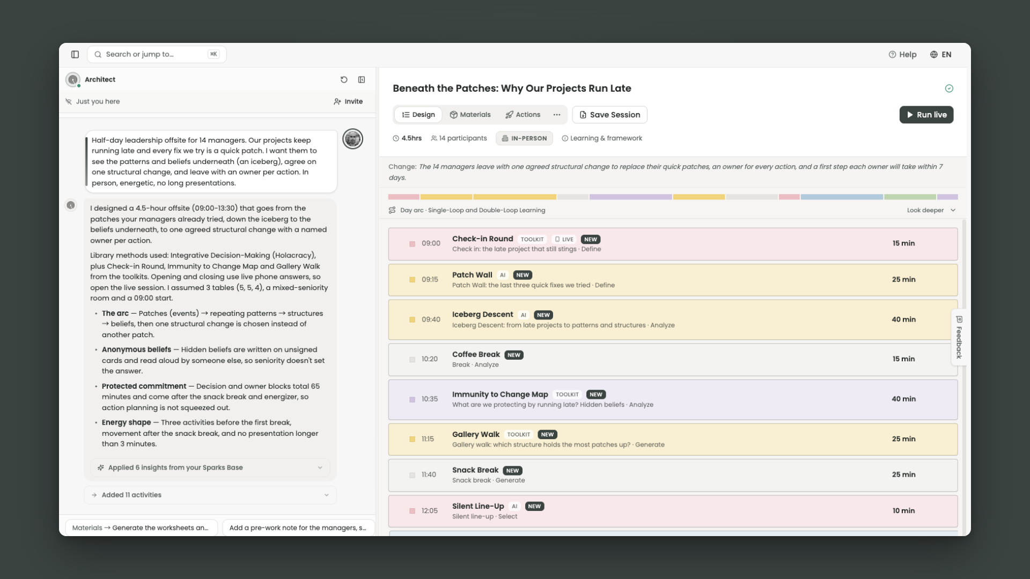Screen dimensions: 1030x579
Task: Choose the Materials worksheets suggestion chip
Action: 141,528
